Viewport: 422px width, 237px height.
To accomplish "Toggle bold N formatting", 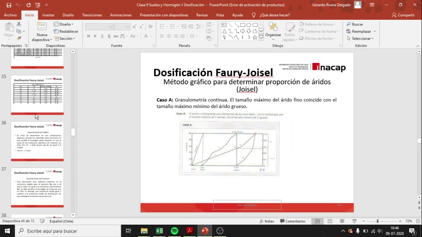I will click(88, 36).
